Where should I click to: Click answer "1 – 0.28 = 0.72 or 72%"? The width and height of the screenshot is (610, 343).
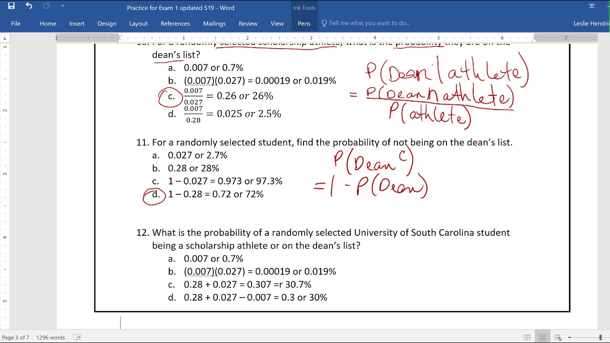[215, 194]
